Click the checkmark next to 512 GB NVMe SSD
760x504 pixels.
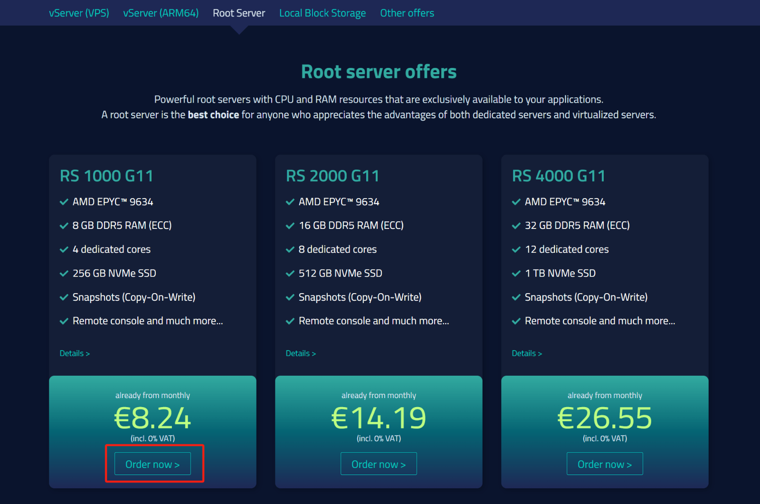click(x=290, y=273)
